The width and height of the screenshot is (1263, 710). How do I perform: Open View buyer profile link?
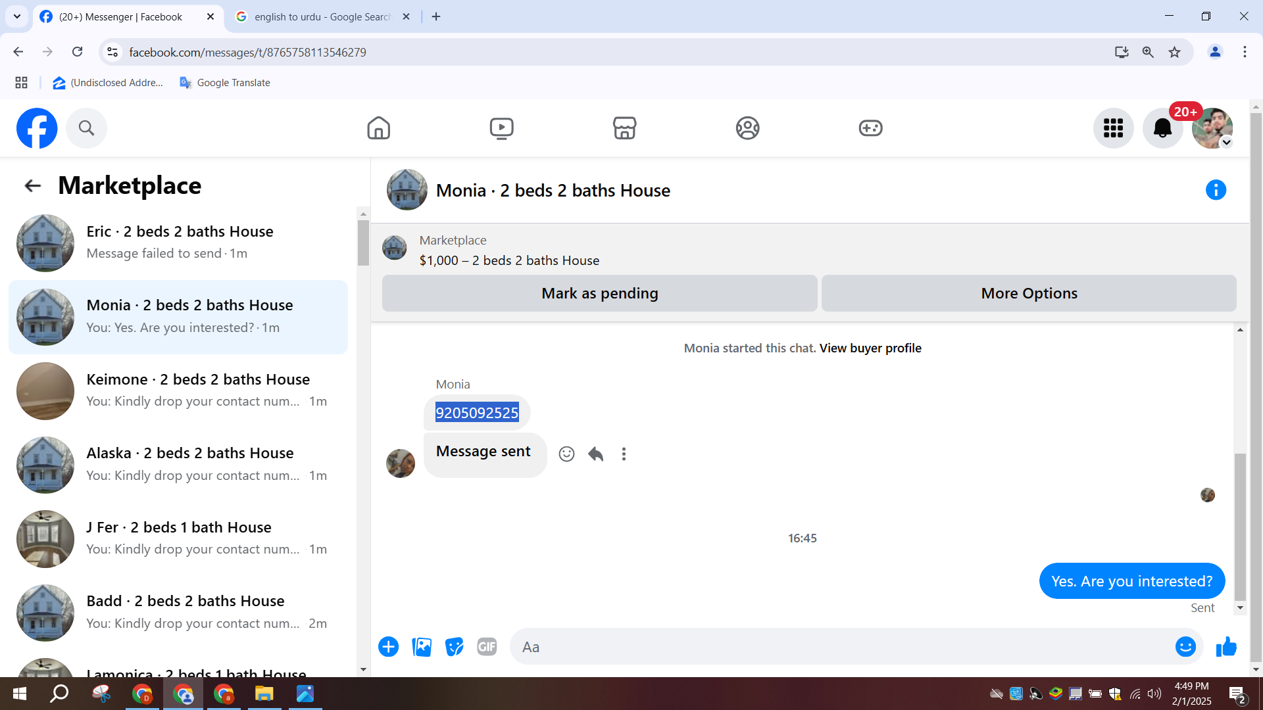(x=870, y=348)
